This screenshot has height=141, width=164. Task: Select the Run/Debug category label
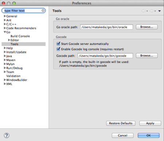click(14, 68)
